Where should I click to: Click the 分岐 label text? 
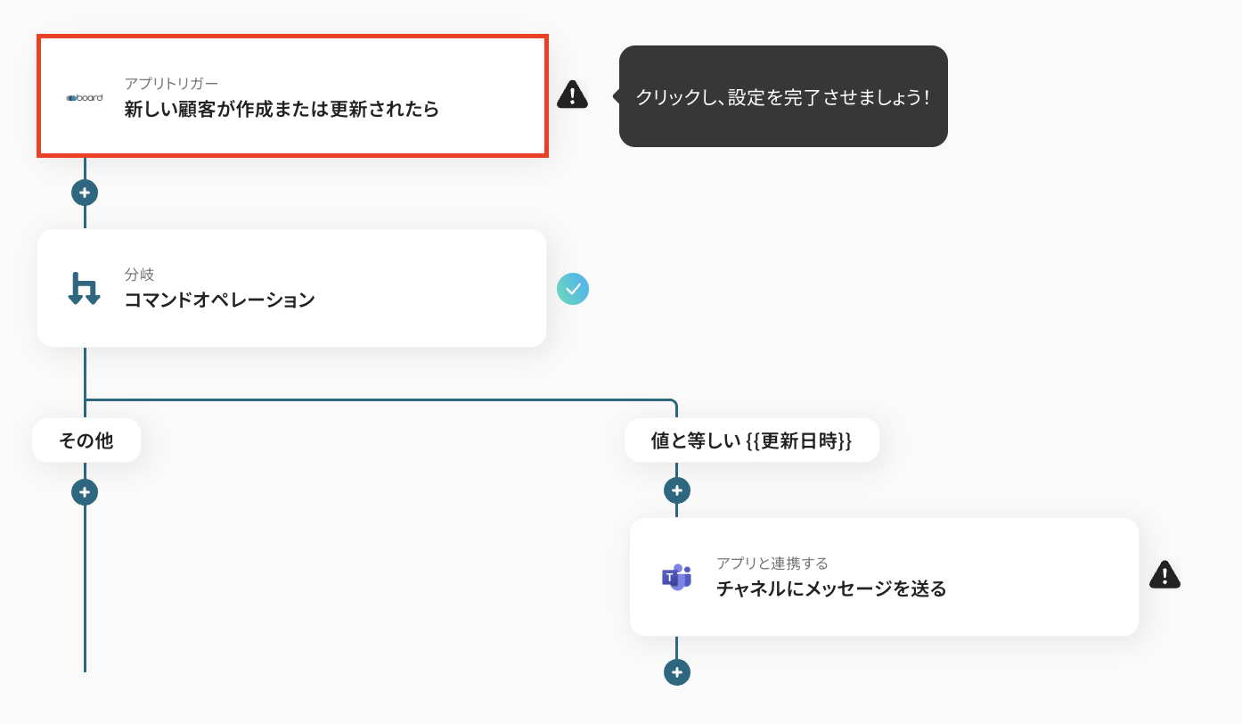[x=139, y=275]
